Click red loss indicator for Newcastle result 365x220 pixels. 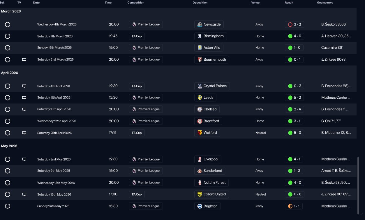tap(290, 24)
